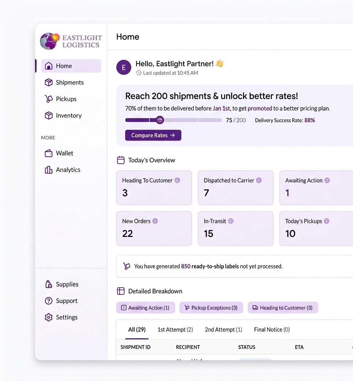Switch to 2nd Attempt (1) tab

pos(223,330)
